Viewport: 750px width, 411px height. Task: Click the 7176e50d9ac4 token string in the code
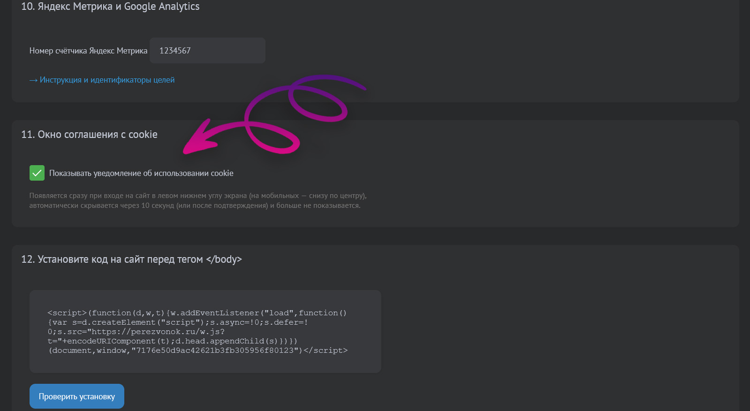coord(215,350)
